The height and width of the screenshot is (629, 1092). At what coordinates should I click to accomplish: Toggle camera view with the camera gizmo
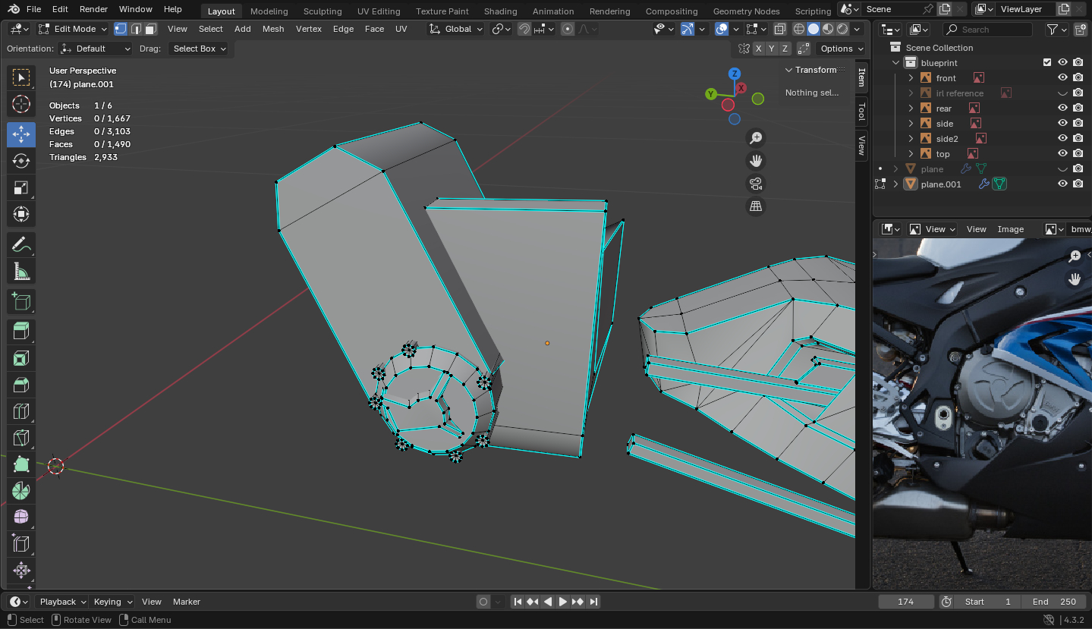[x=756, y=184]
